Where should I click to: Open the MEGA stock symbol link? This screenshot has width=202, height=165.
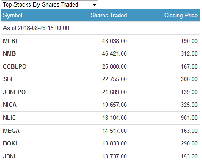(11, 131)
